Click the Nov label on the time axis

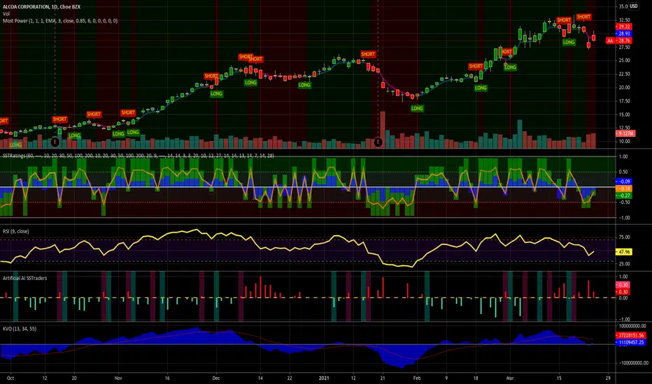click(x=118, y=378)
